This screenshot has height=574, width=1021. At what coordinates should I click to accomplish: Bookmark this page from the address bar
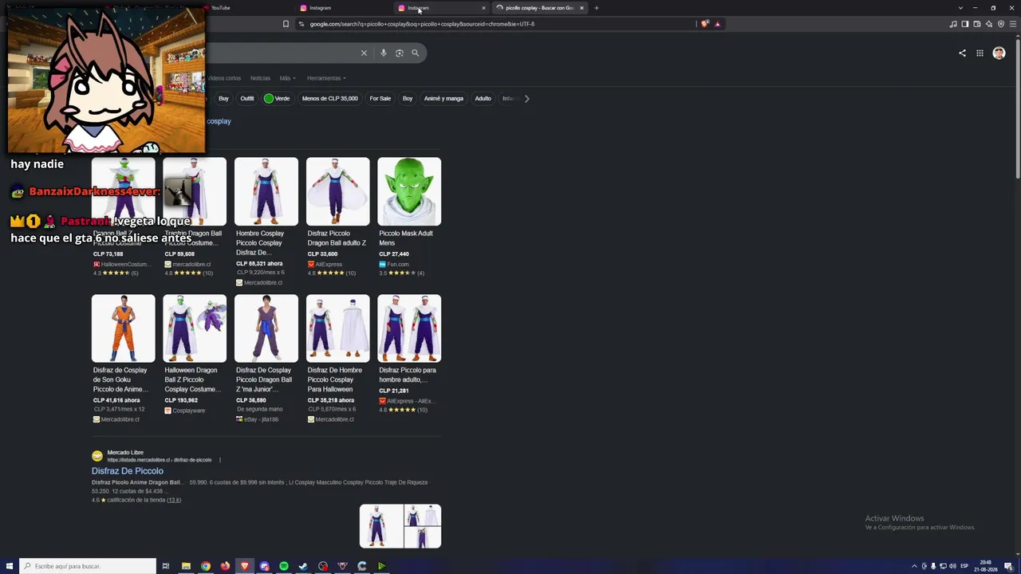[x=286, y=24]
